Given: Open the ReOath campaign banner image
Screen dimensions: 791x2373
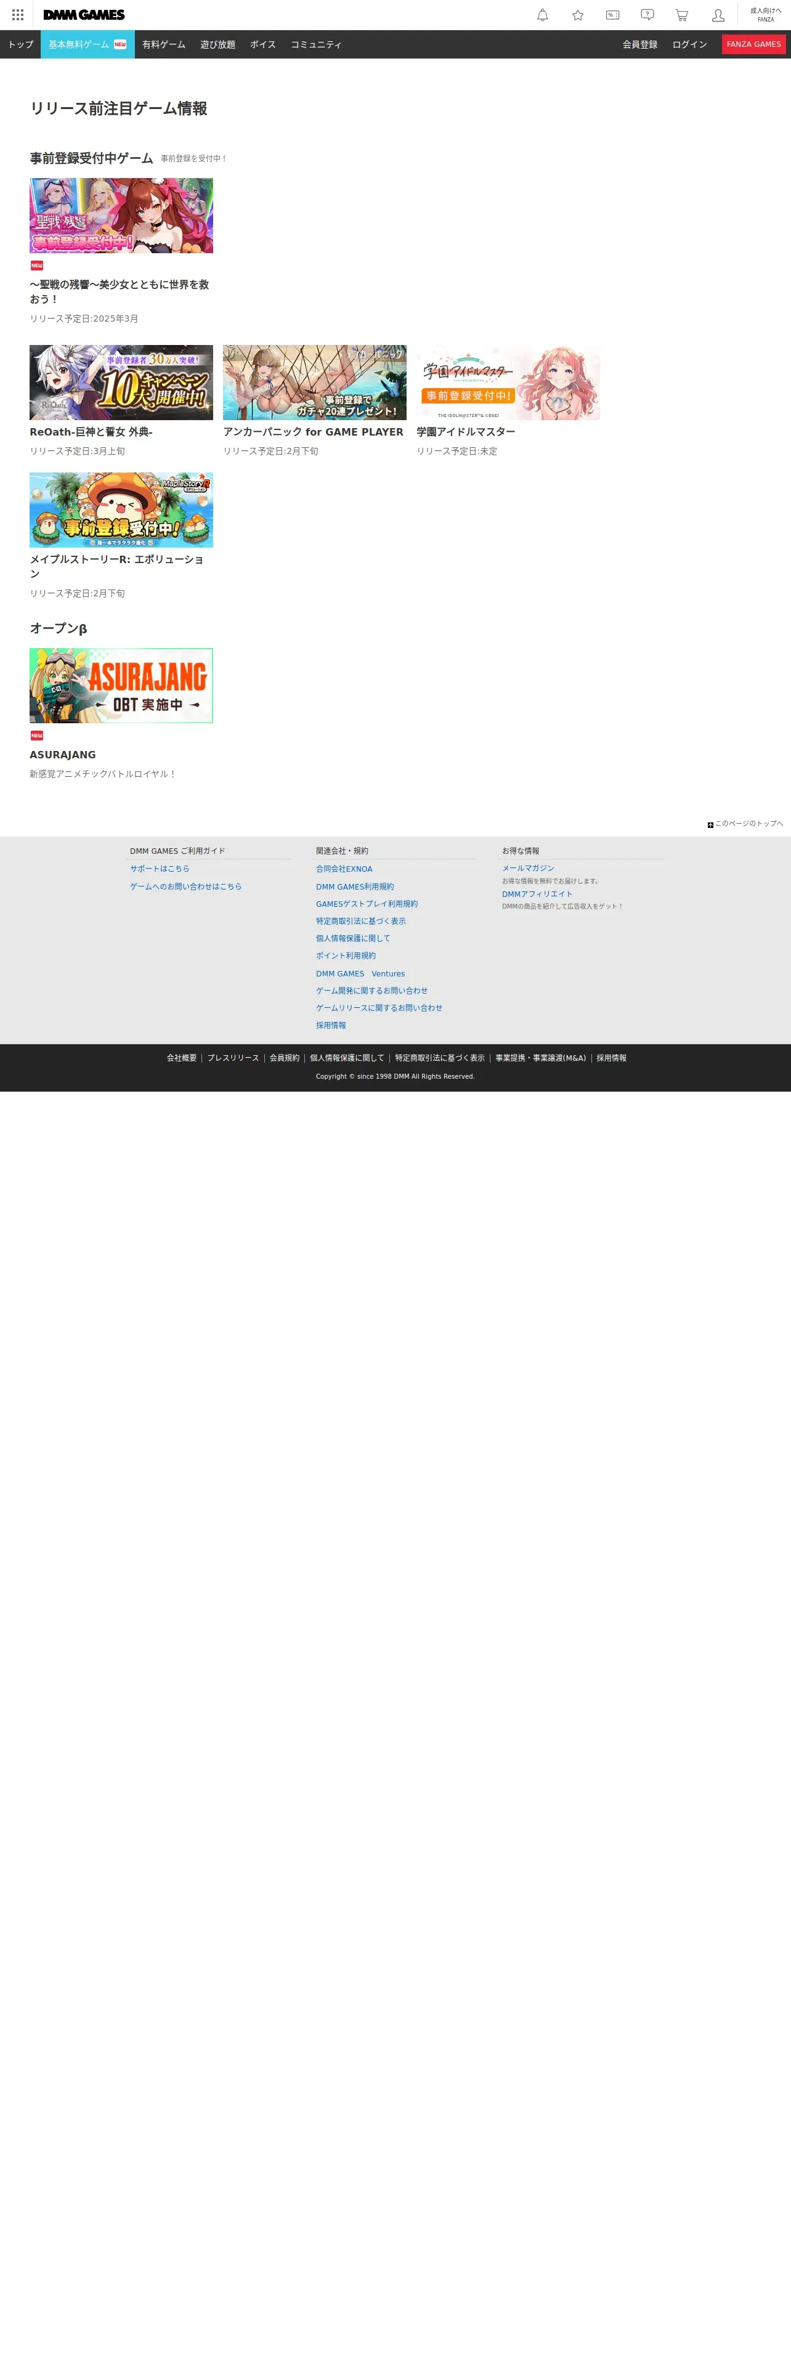Looking at the screenshot, I should (121, 383).
